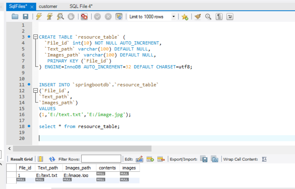
Task: Toggle Wrap Cell Content icon
Action: point(264,159)
